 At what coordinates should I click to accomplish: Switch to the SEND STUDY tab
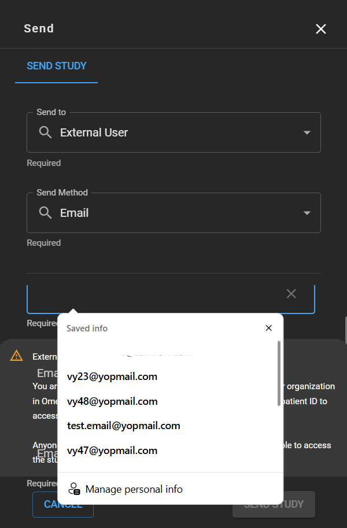tap(57, 66)
